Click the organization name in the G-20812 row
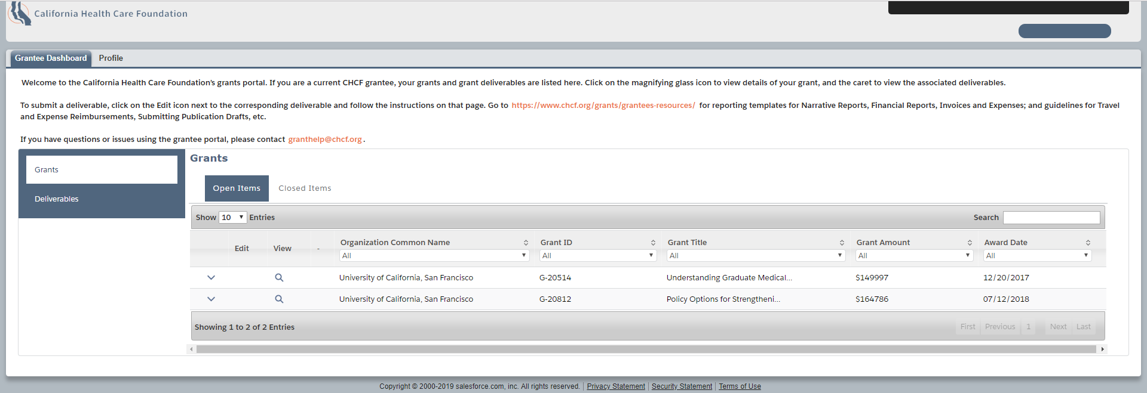 [x=406, y=299]
